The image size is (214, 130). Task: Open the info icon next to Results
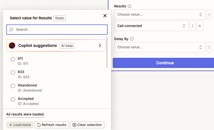tap(130, 6)
